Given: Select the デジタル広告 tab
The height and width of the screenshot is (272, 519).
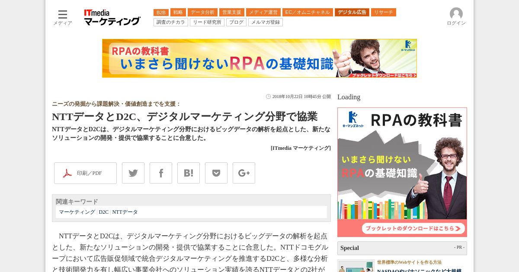Looking at the screenshot, I should (352, 13).
